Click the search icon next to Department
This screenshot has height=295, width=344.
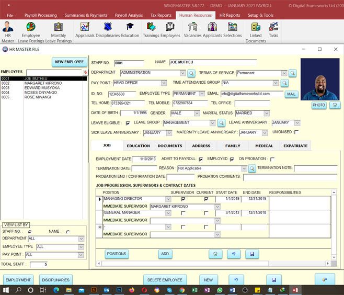191,73
